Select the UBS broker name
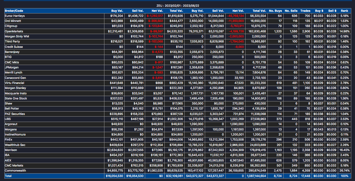Image resolution: width=355 pixels, height=181 pixels. (x=8, y=119)
